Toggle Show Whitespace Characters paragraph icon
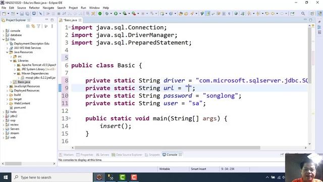The image size is (323, 182). click(229, 14)
